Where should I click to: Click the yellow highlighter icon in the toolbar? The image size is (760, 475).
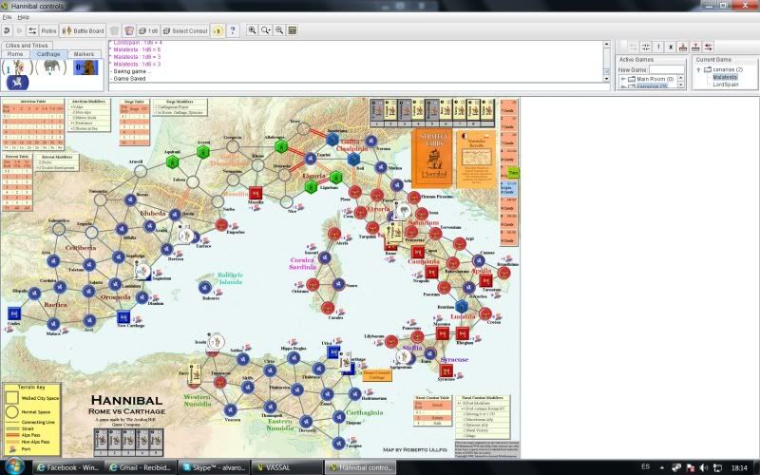[x=218, y=30]
